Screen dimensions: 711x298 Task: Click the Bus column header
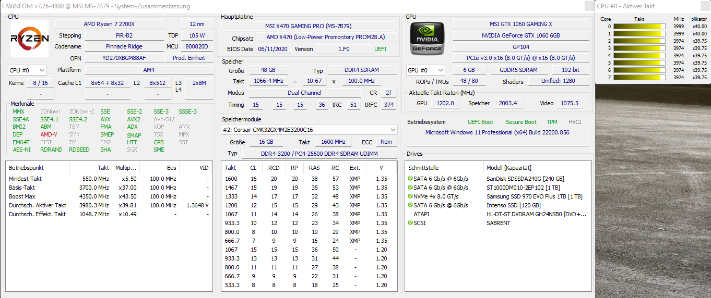[x=159, y=168]
